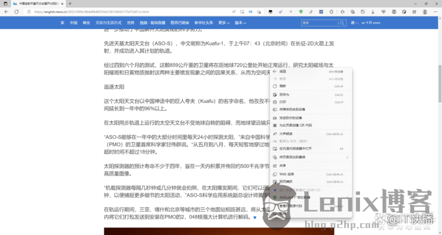Click the black square extension icon
This screenshot has width=442, height=235.
270,12
